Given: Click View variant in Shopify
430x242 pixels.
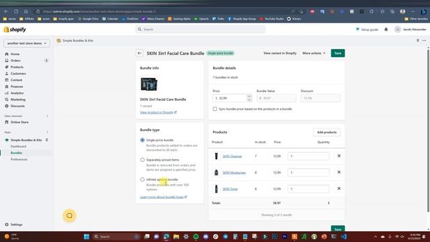Looking at the screenshot, I should pyautogui.click(x=279, y=53).
